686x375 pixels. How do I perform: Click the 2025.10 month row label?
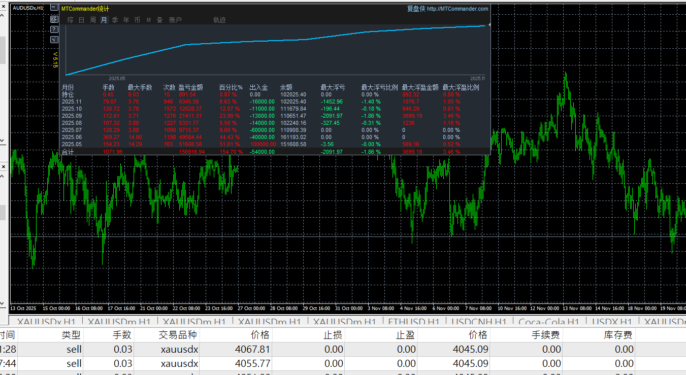tap(72, 109)
